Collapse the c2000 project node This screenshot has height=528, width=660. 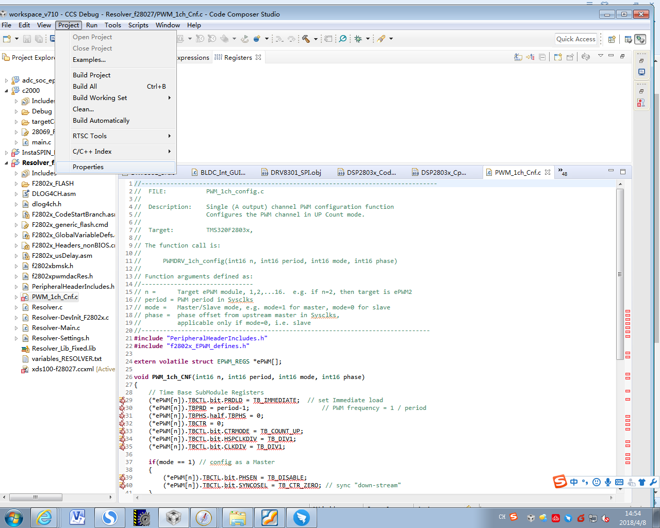point(6,91)
